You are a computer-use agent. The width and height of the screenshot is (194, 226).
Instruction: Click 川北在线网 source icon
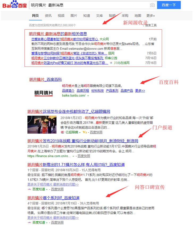click(111, 63)
